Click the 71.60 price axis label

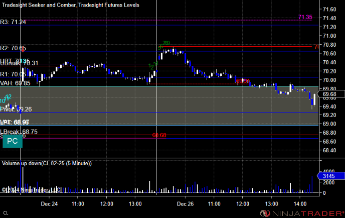pyautogui.click(x=329, y=9)
